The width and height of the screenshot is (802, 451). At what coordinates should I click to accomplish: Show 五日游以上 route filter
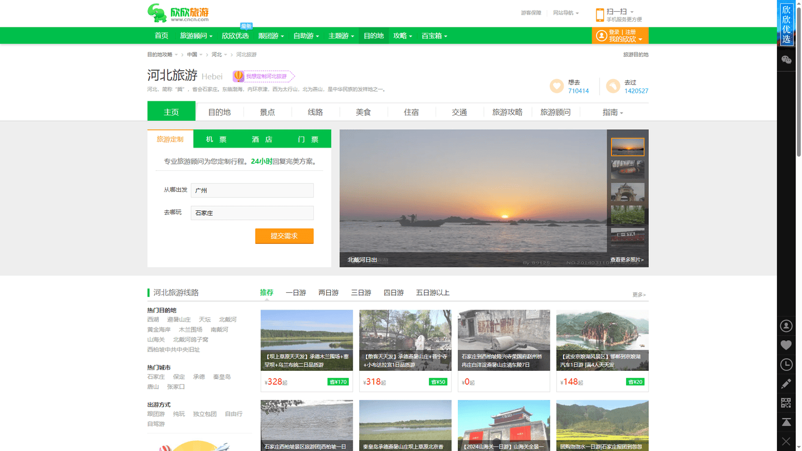(433, 292)
